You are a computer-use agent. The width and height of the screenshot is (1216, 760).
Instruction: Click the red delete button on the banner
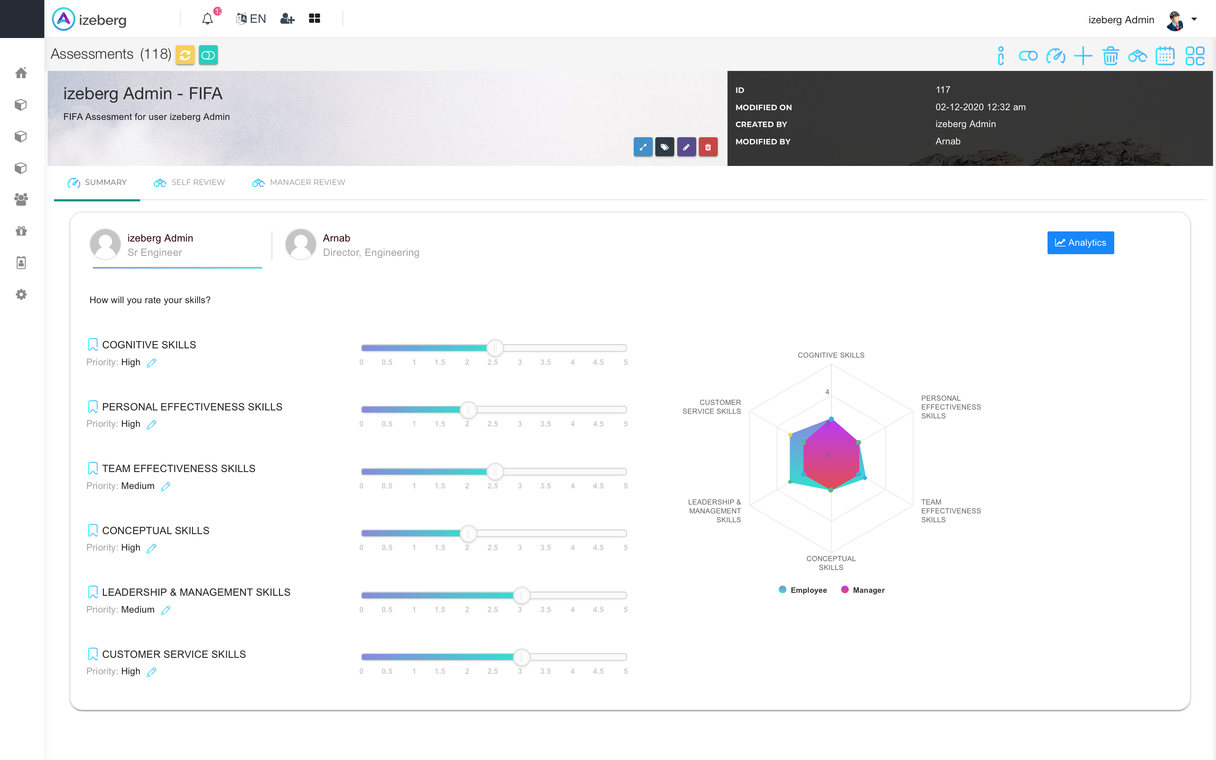pyautogui.click(x=708, y=147)
